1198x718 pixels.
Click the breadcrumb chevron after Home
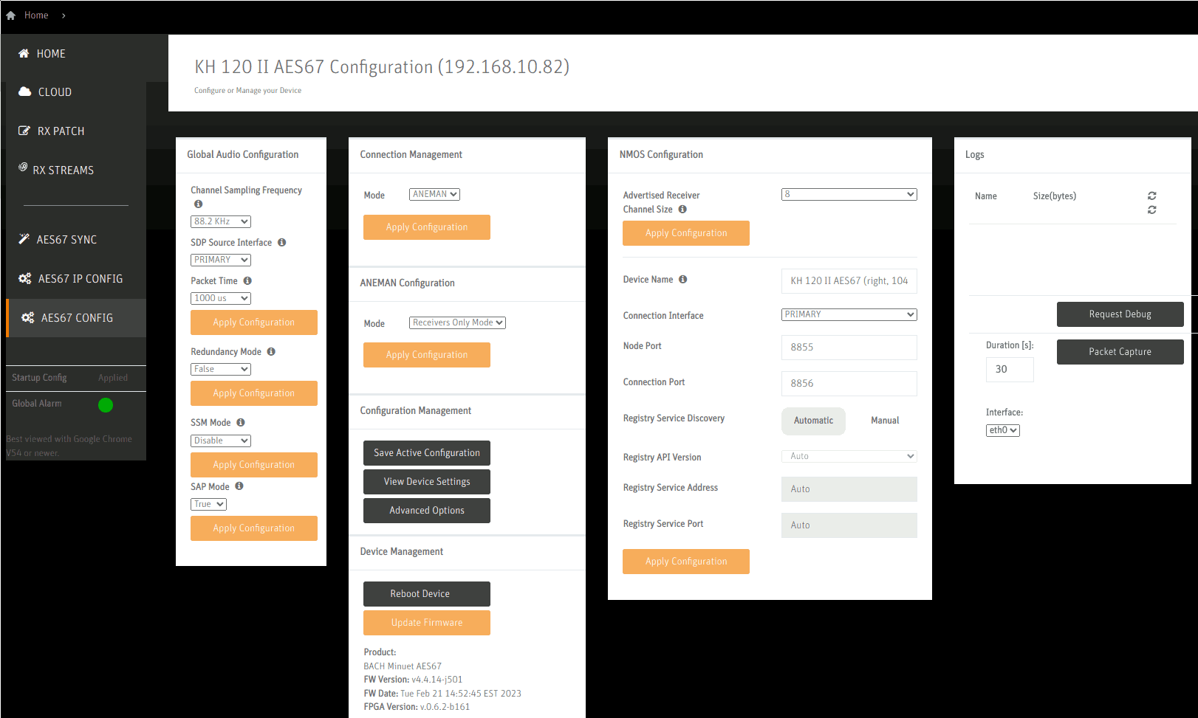tap(64, 15)
